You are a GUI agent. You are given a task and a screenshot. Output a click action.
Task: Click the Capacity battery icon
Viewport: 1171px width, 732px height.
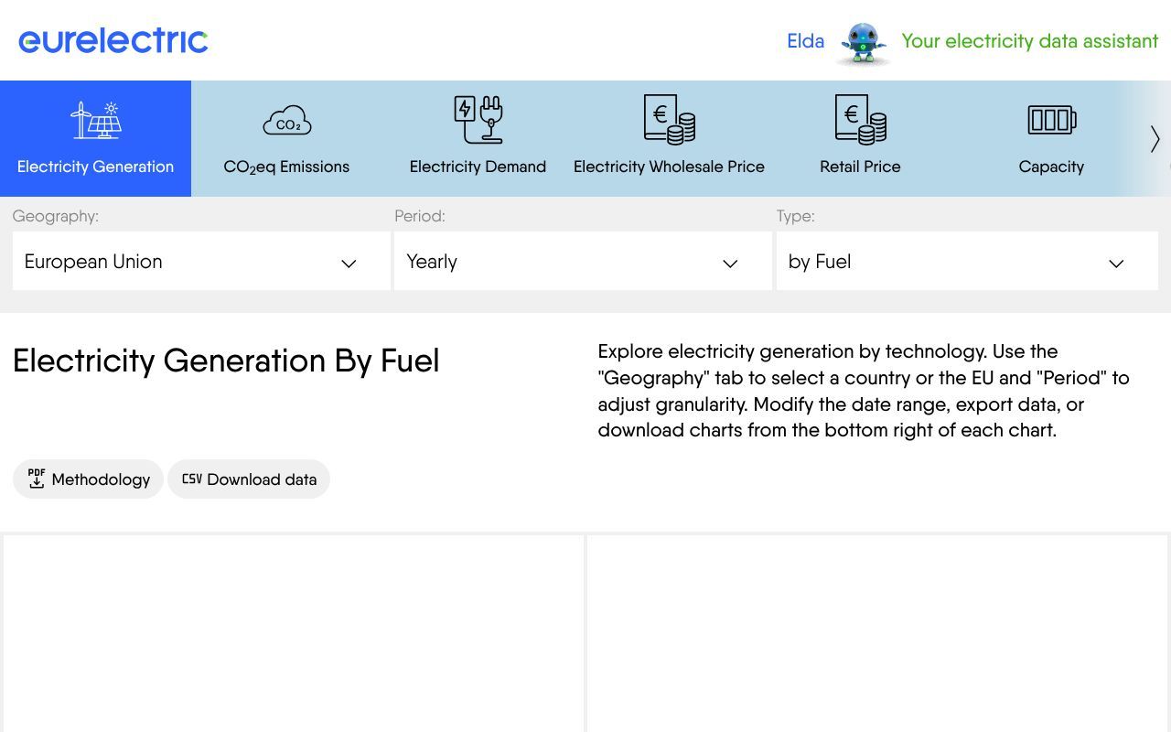click(1052, 120)
